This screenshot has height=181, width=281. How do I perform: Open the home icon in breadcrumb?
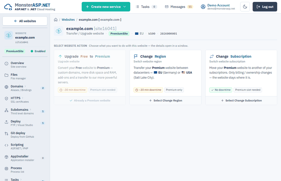tap(56, 20)
